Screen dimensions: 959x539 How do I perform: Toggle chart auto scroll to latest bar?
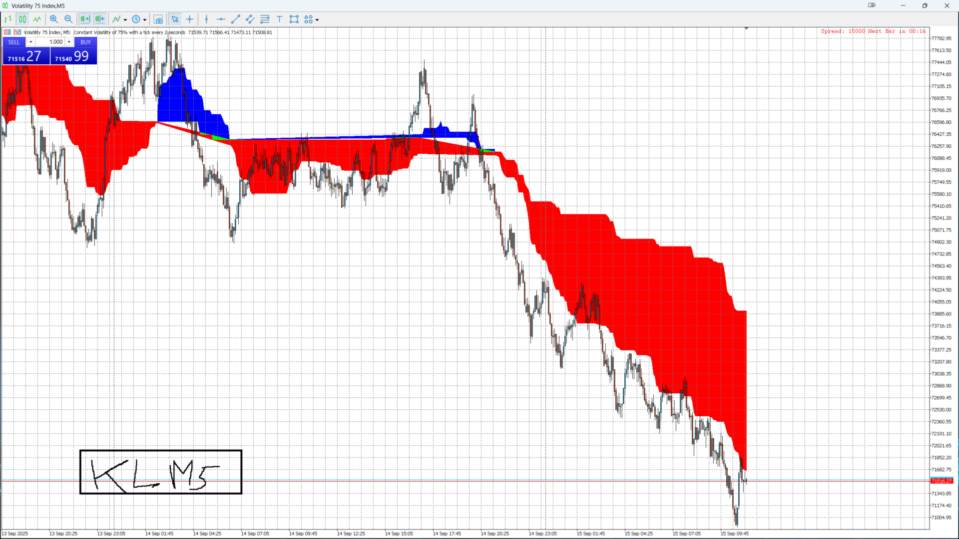tap(85, 19)
